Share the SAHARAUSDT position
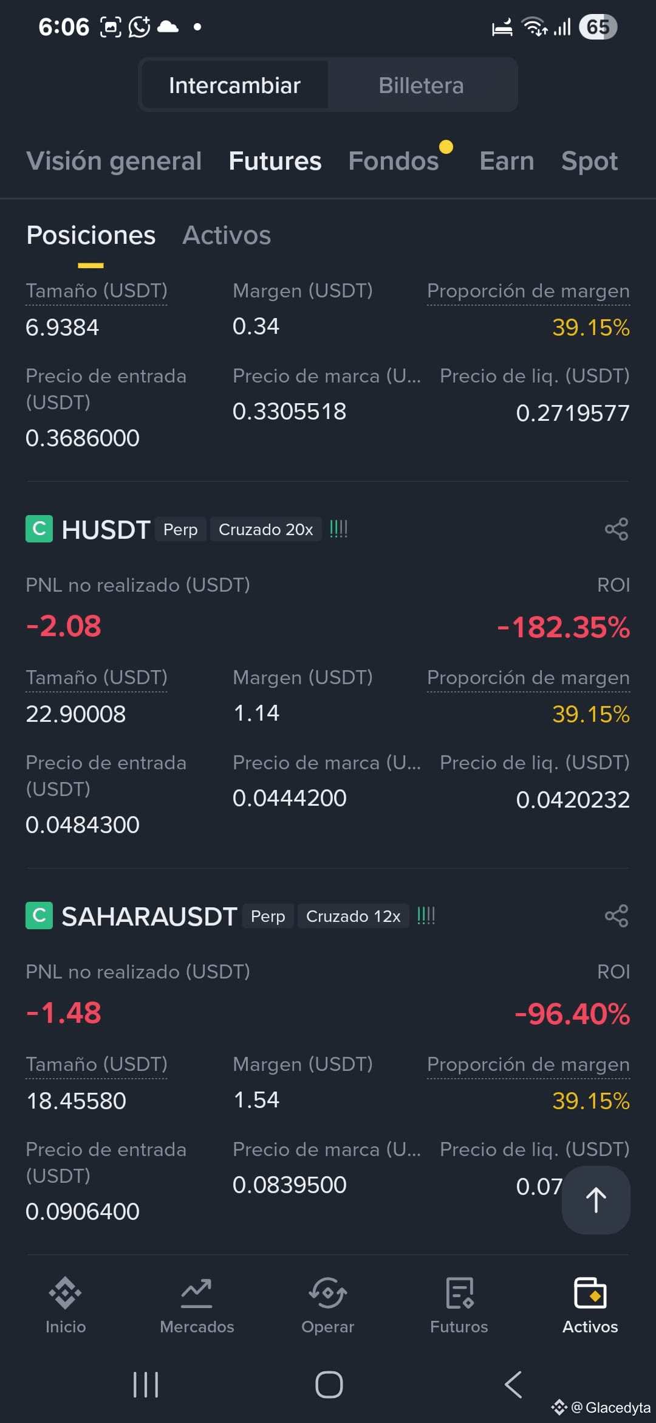Viewport: 656px width, 1423px height. (x=617, y=916)
